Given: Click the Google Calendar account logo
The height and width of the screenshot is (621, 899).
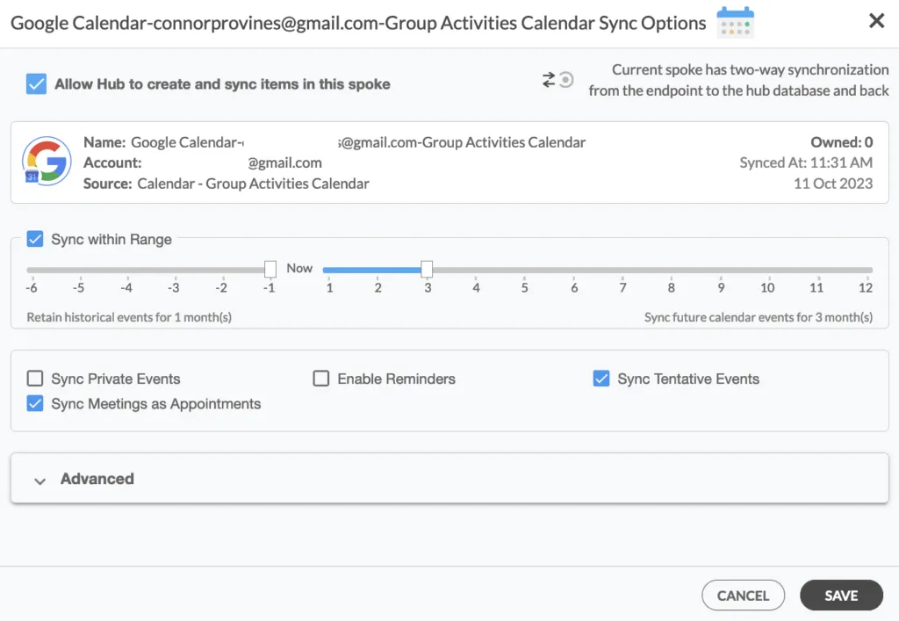Looking at the screenshot, I should click(47, 161).
